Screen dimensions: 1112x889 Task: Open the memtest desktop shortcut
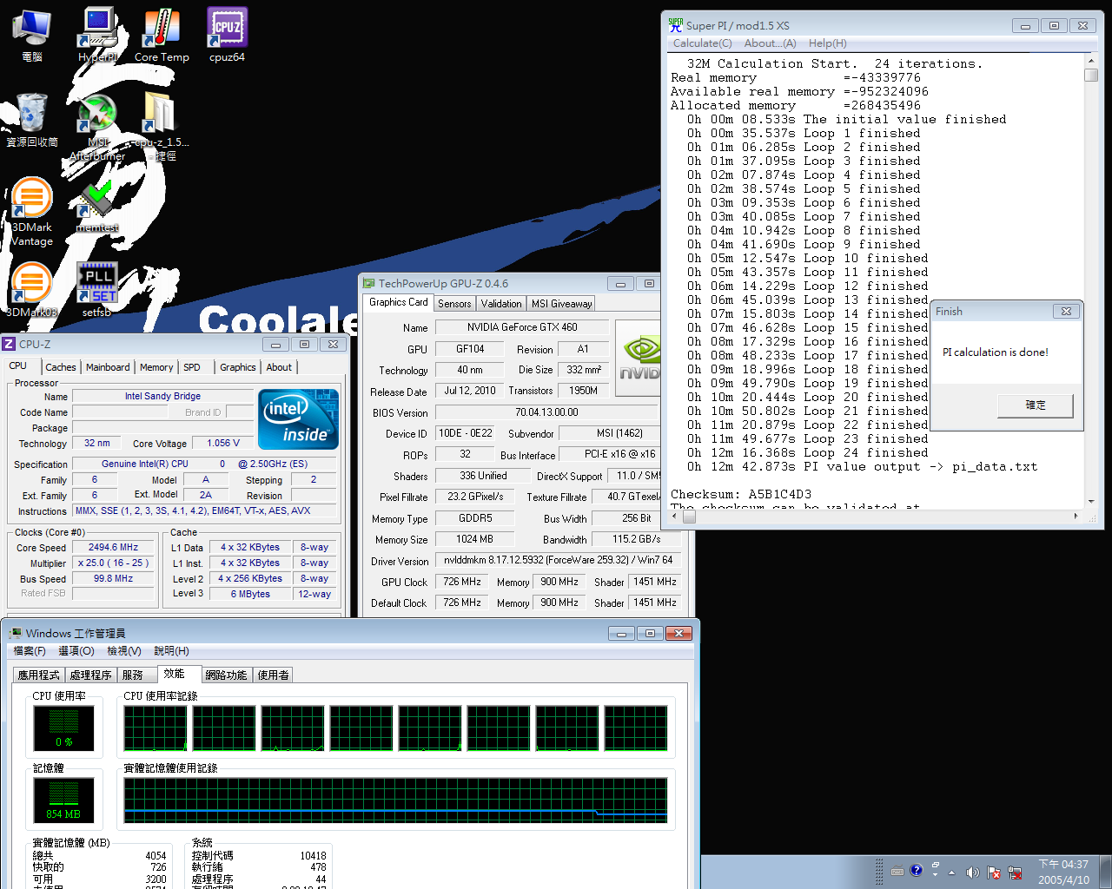97,205
